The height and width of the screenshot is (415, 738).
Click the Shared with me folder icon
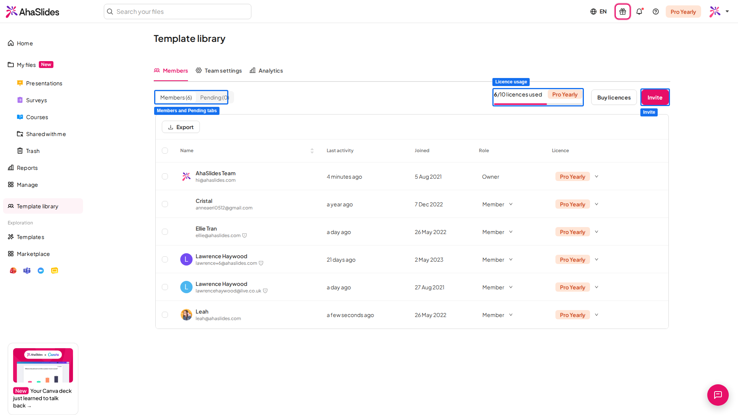[x=20, y=134]
